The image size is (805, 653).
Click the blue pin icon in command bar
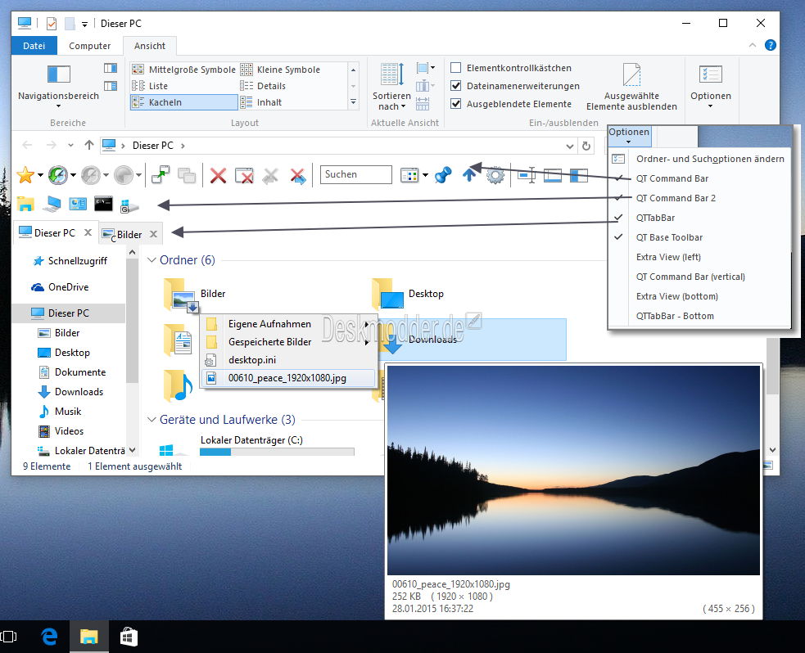[443, 175]
